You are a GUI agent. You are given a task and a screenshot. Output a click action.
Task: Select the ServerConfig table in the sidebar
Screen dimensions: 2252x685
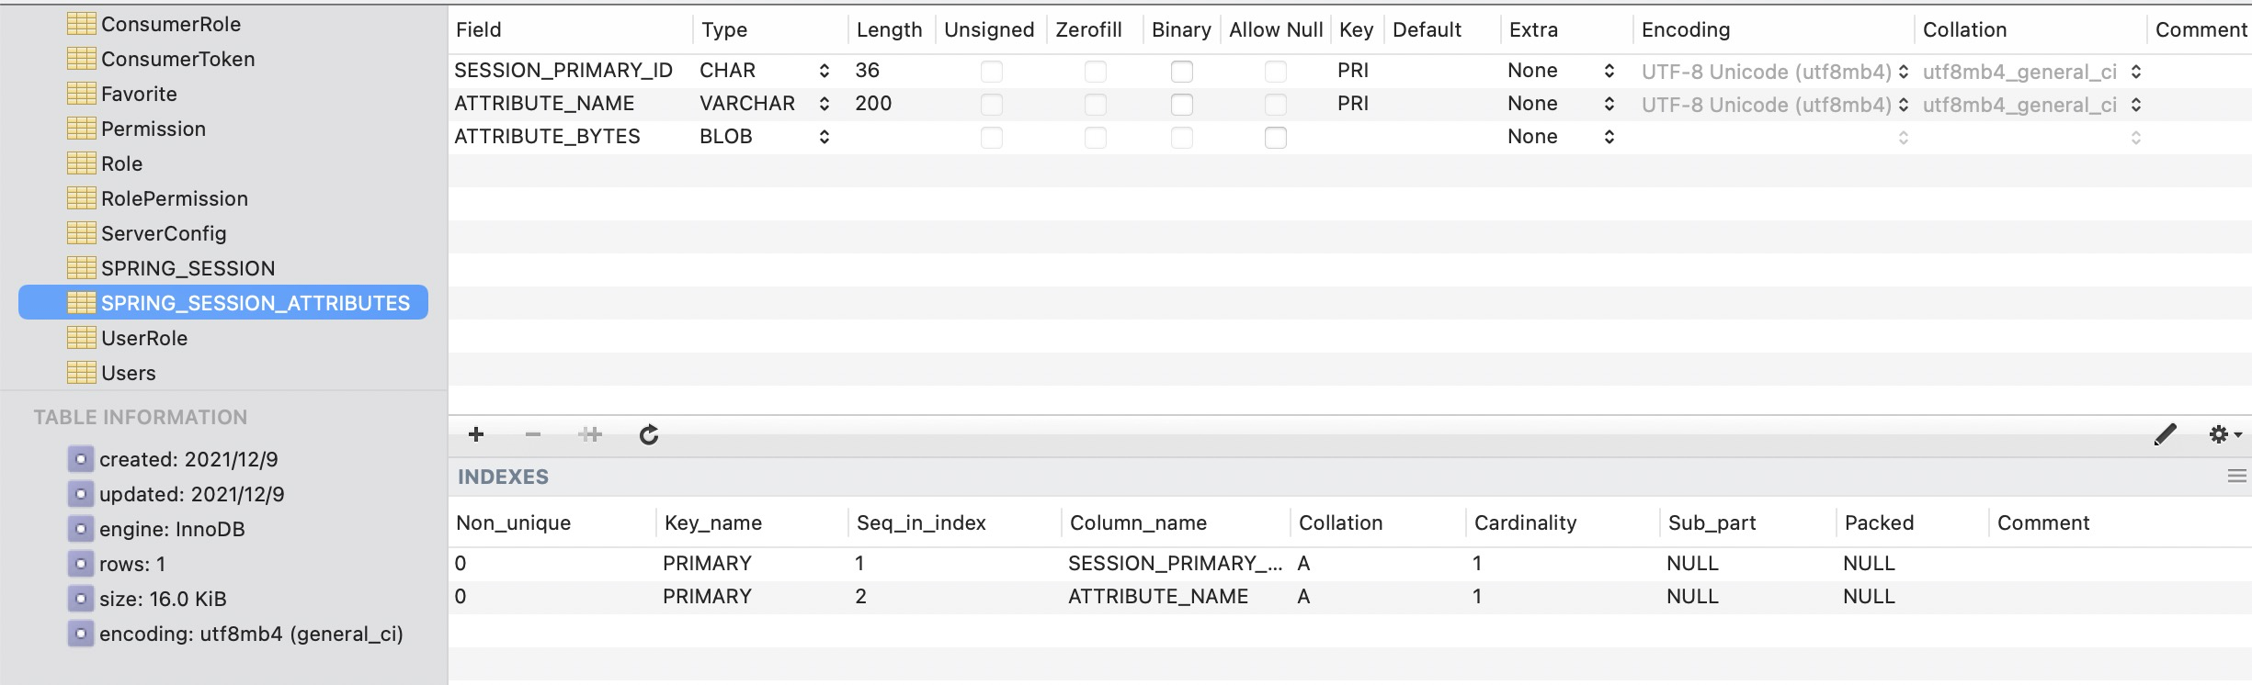pos(162,233)
